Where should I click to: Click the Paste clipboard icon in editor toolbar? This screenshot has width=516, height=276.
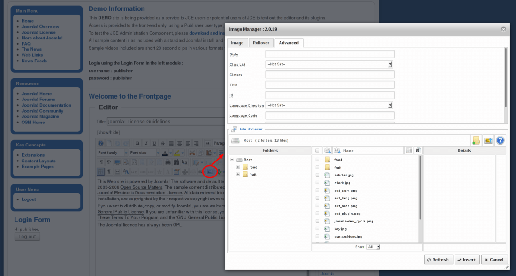point(209,153)
